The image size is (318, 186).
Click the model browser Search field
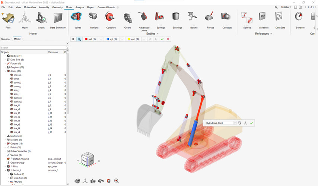coord(33,48)
